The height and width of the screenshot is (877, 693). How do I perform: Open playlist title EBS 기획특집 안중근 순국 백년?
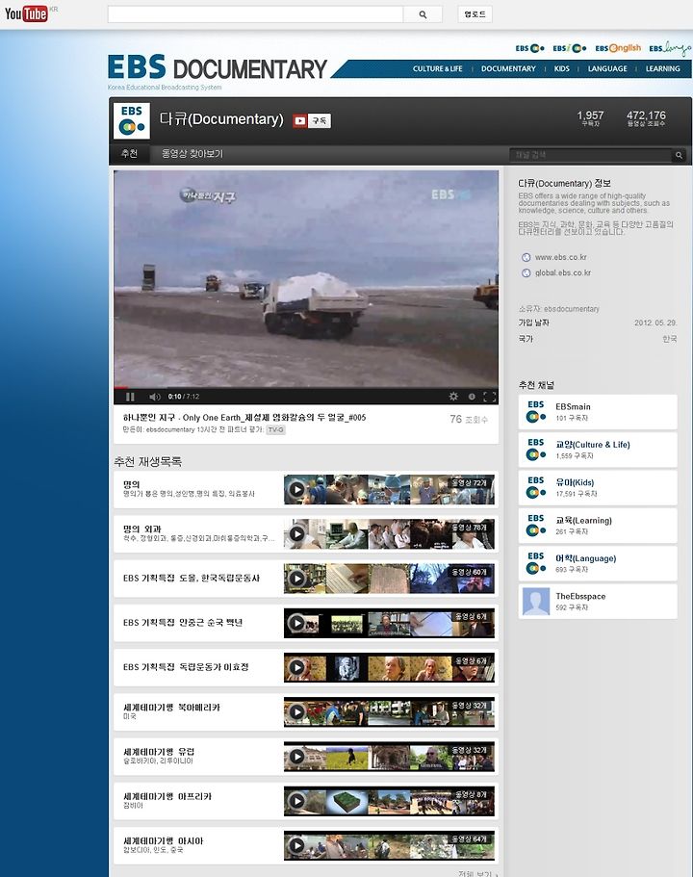pyautogui.click(x=183, y=623)
